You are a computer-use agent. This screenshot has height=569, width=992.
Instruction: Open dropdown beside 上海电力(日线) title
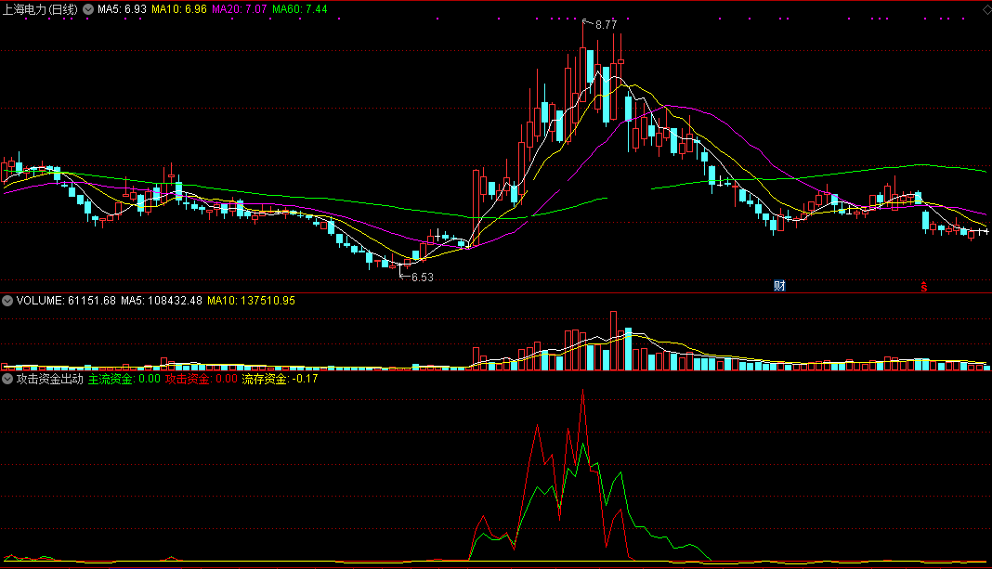88,9
